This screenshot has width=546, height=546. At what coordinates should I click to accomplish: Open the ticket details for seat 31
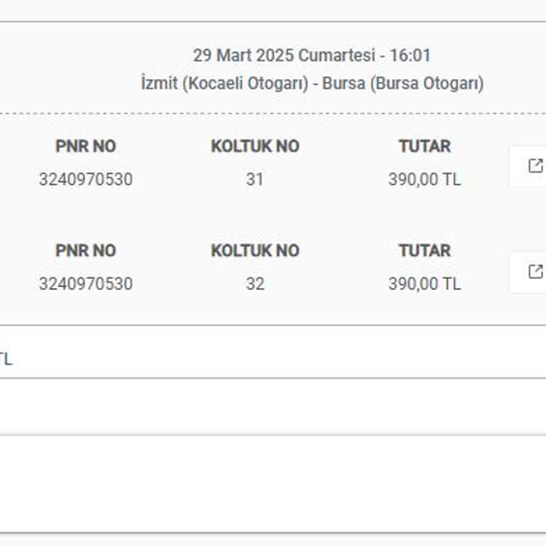(534, 166)
